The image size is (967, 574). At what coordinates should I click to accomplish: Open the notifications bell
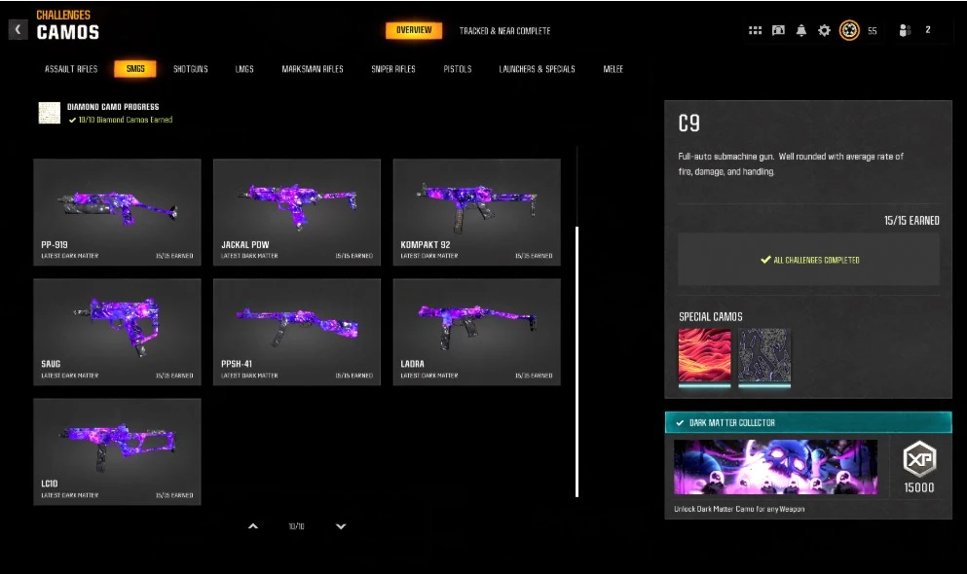(801, 30)
